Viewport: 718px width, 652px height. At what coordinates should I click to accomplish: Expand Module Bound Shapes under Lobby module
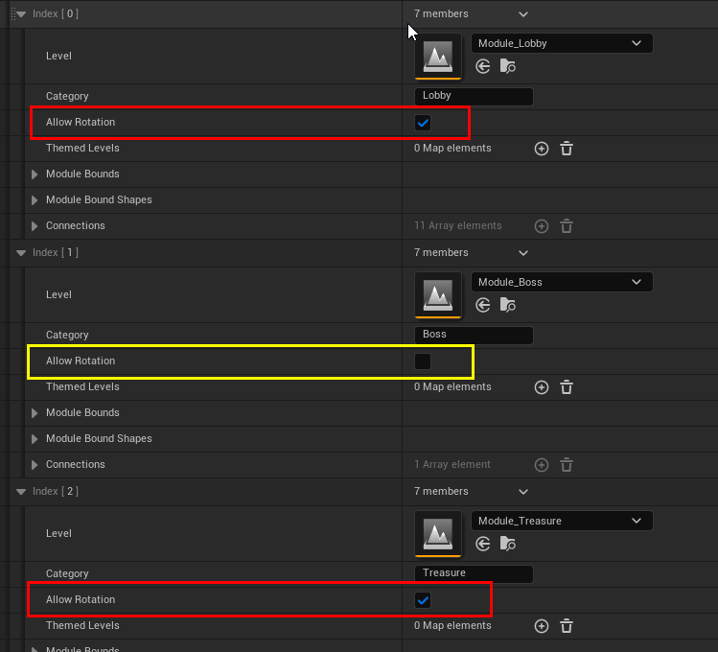click(35, 200)
